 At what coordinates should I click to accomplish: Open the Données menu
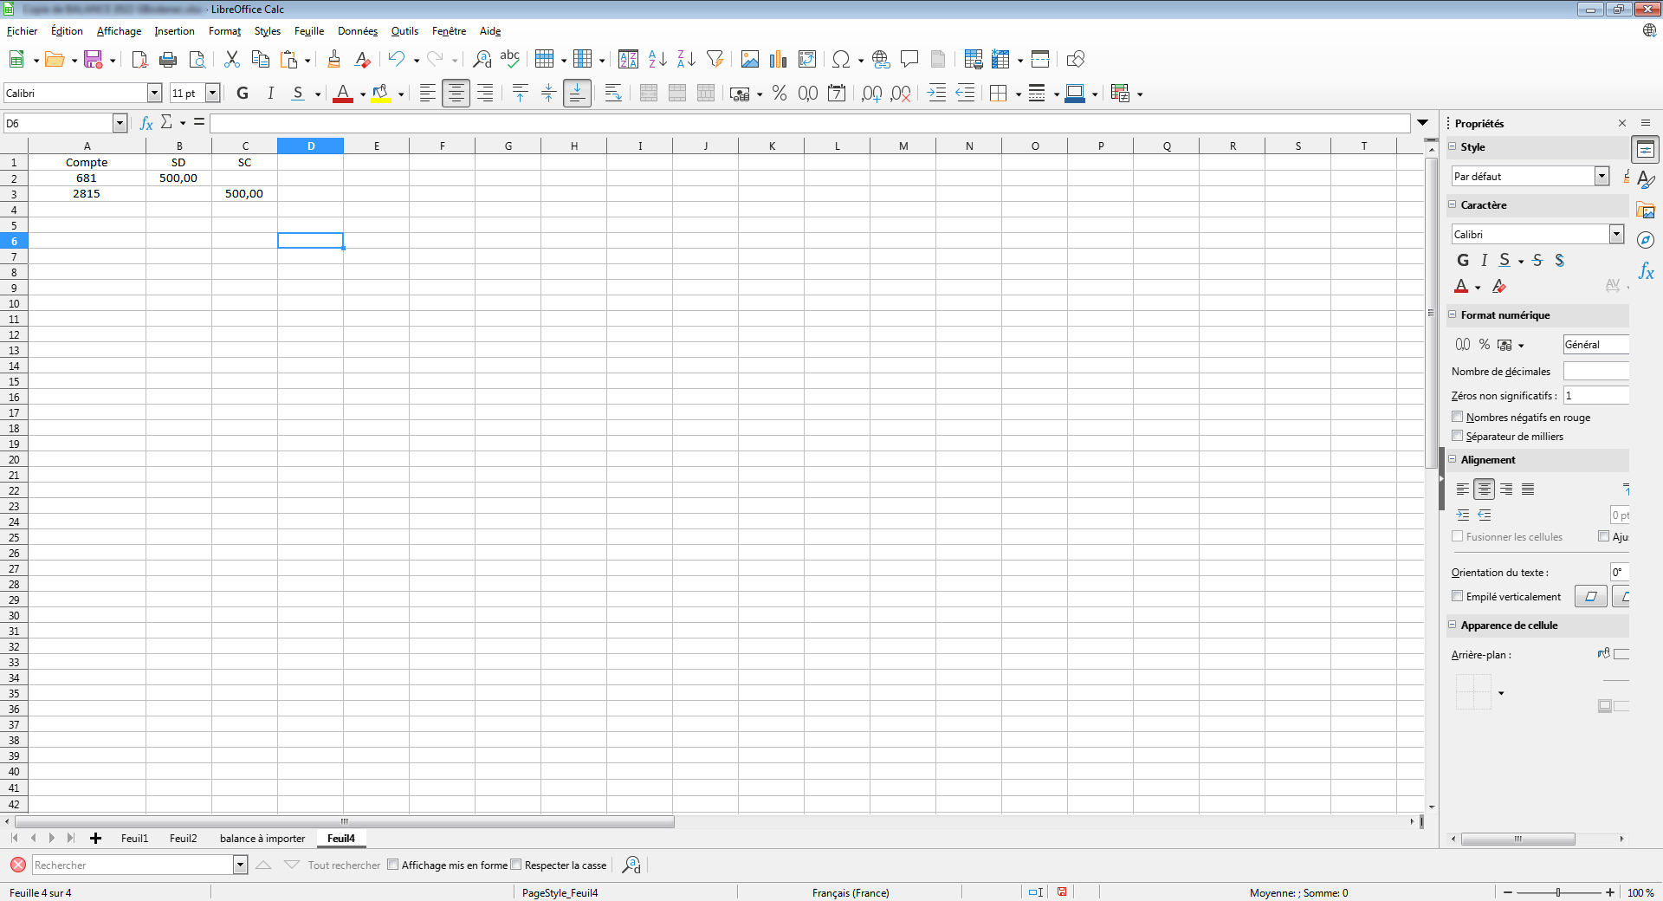tap(357, 31)
